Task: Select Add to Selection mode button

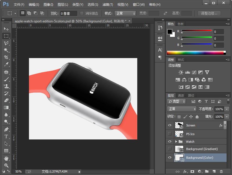Action: point(29,13)
